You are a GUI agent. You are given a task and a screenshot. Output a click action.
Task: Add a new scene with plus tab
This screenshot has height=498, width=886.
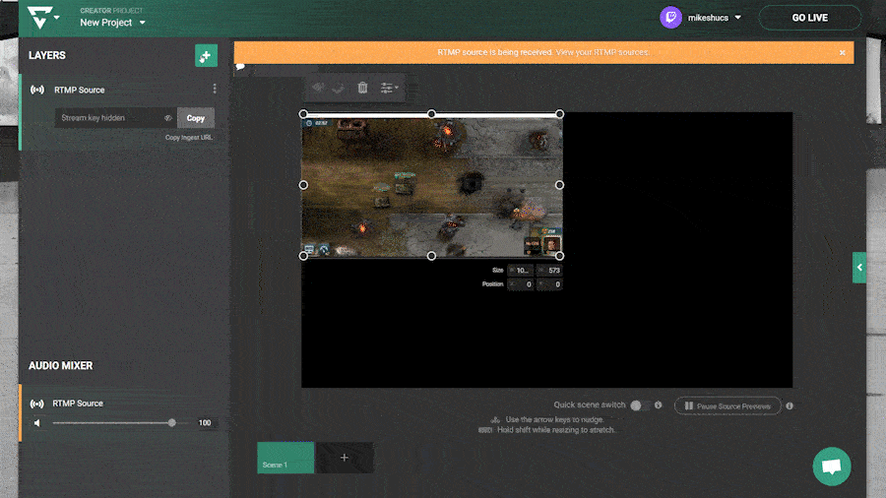(x=345, y=458)
